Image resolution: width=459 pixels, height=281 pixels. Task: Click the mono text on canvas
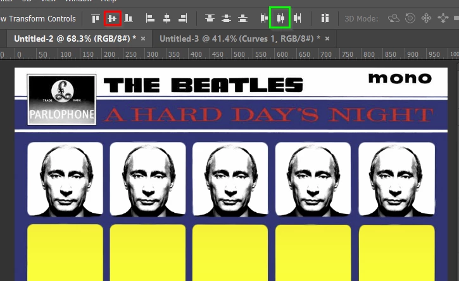coord(400,78)
